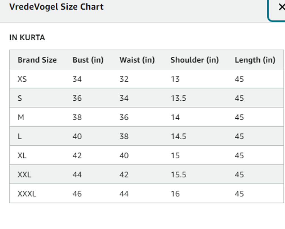The image size is (285, 229).
Task: Select the L brand size cell
Action: click(19, 137)
